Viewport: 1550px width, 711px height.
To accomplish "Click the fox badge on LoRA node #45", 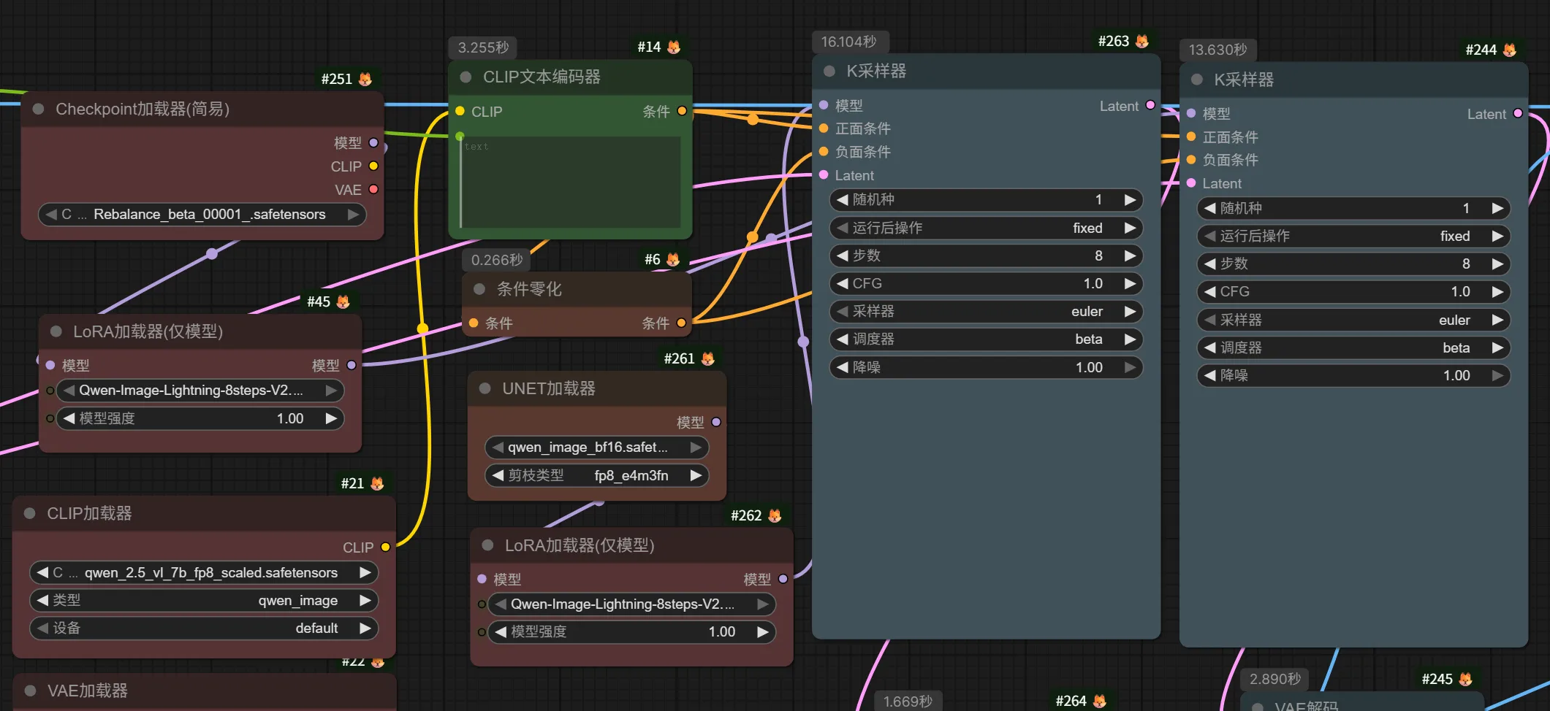I will point(343,301).
